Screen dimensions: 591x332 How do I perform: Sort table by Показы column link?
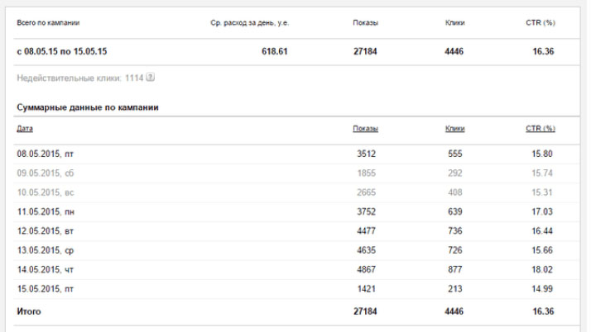pyautogui.click(x=365, y=129)
